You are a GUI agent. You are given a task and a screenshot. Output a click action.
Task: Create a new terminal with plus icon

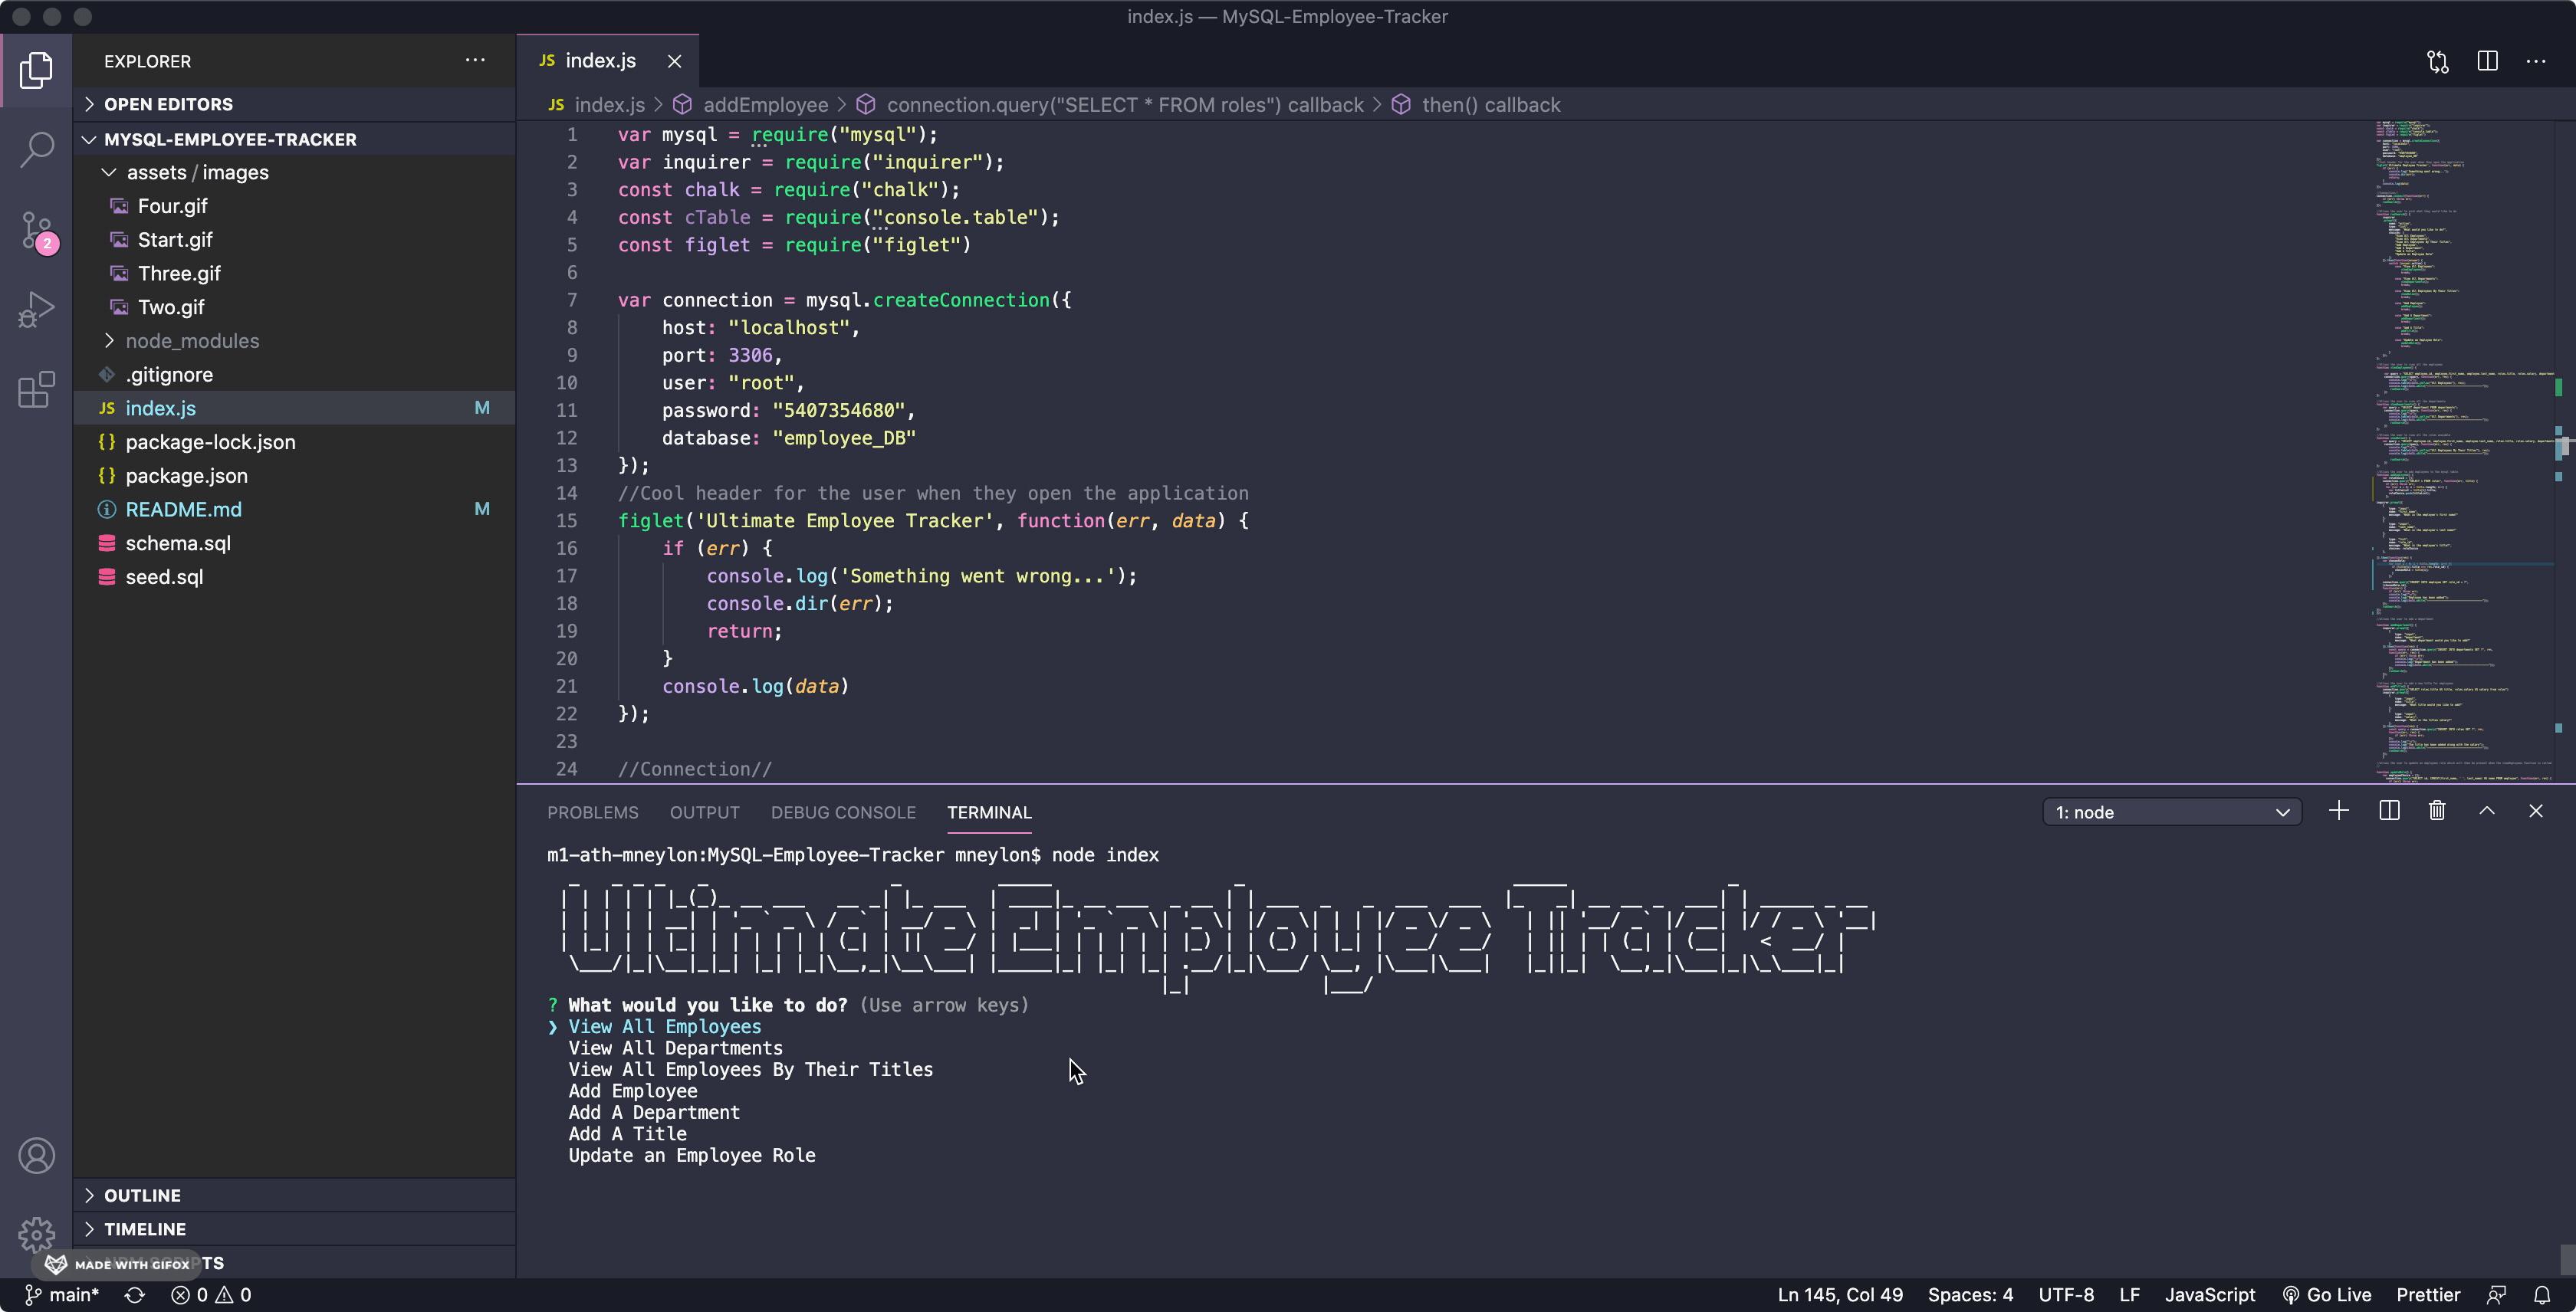click(x=2338, y=812)
